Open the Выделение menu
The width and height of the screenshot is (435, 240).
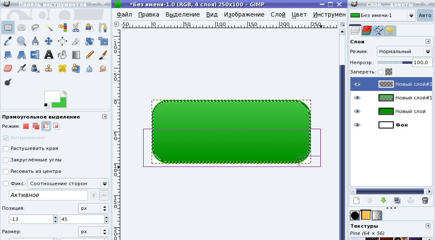183,14
